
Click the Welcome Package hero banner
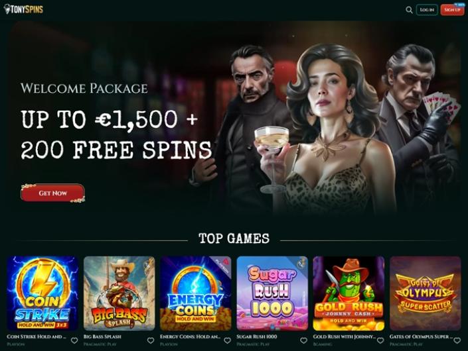click(234, 119)
